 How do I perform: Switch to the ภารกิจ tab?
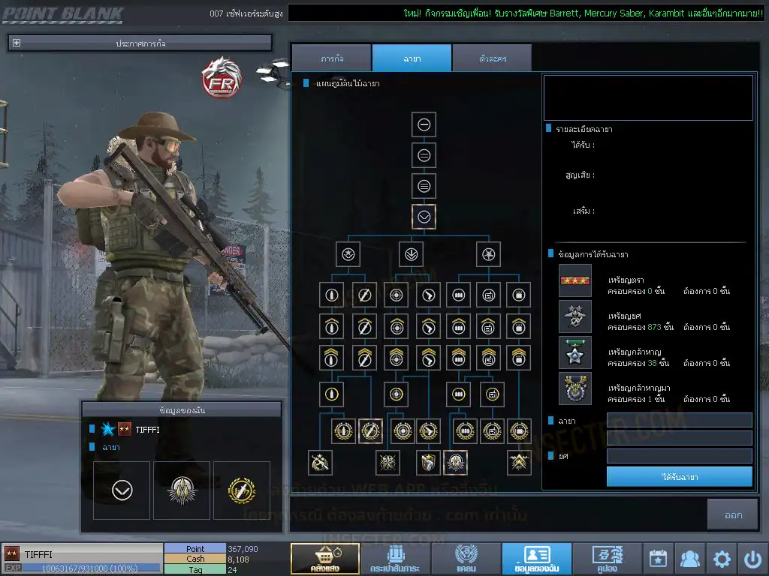click(331, 58)
